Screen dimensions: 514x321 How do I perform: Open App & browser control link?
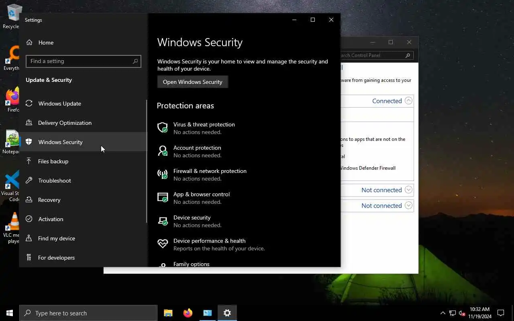202,194
